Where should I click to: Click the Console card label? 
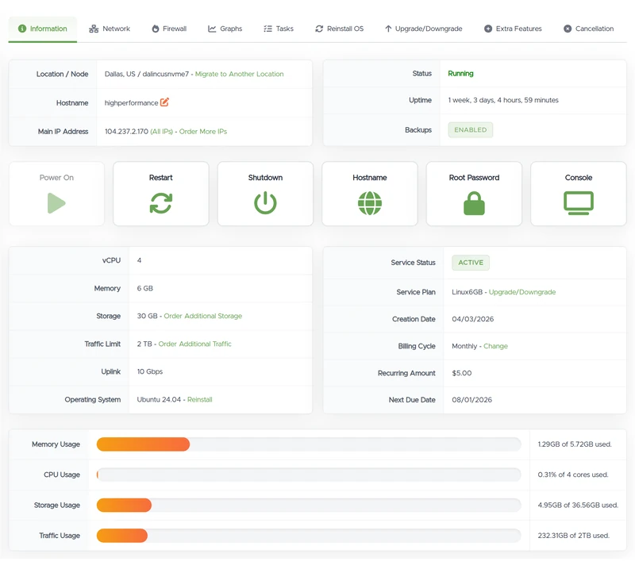[x=579, y=178]
